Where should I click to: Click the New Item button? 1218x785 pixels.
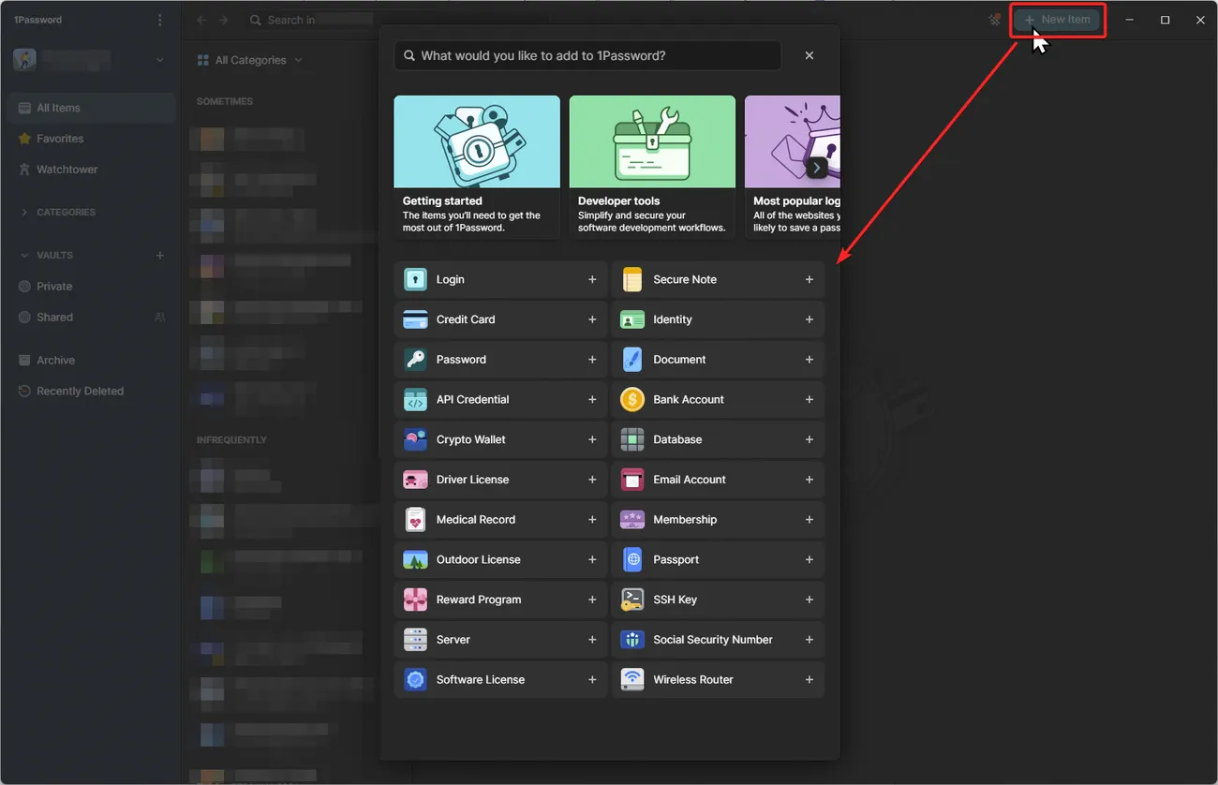[x=1057, y=20]
